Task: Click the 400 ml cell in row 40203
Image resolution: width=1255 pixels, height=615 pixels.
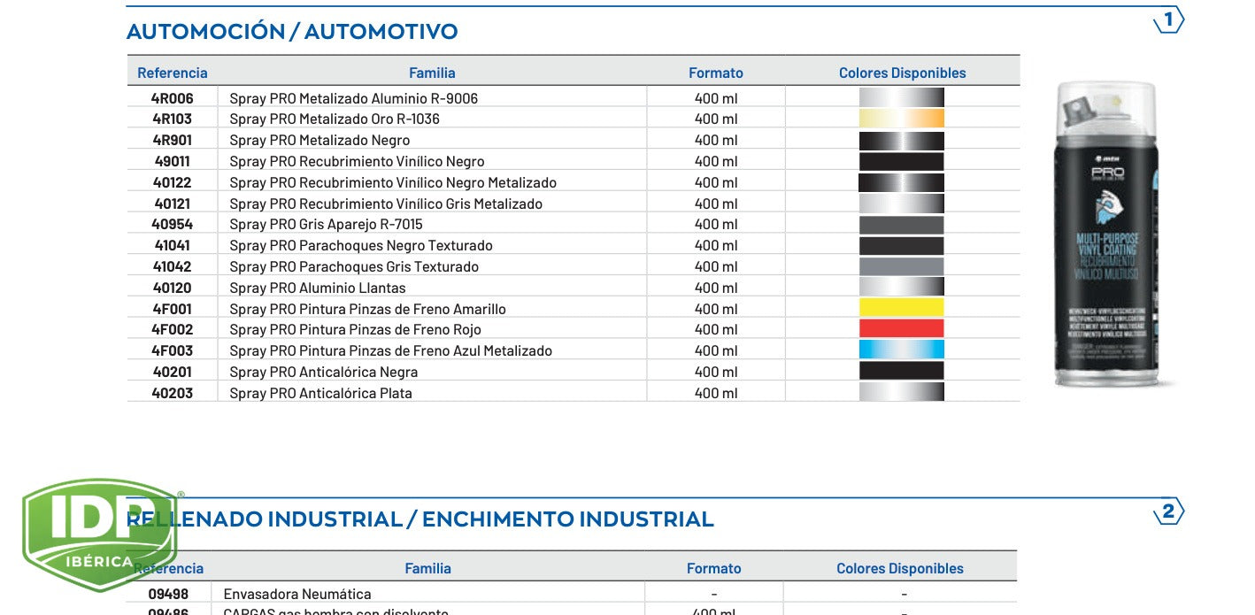Action: coord(716,393)
